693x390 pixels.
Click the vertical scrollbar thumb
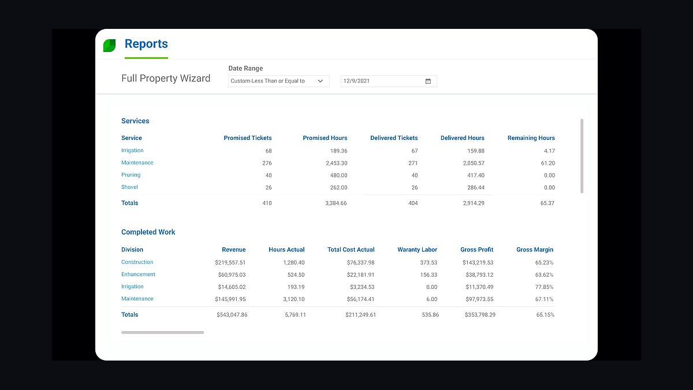[x=582, y=156]
